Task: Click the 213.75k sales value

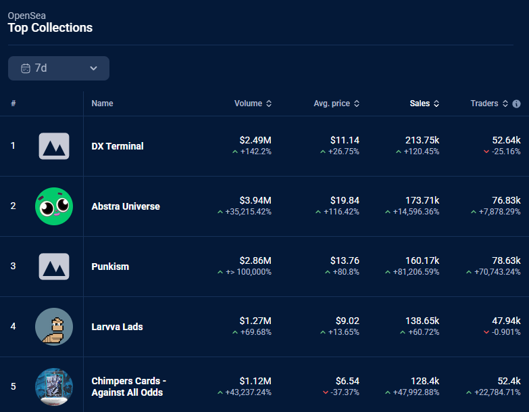Action: pos(422,140)
